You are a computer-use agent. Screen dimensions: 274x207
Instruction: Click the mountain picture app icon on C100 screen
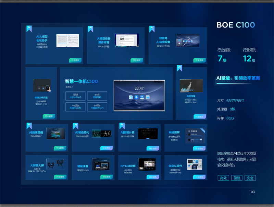[142, 97]
